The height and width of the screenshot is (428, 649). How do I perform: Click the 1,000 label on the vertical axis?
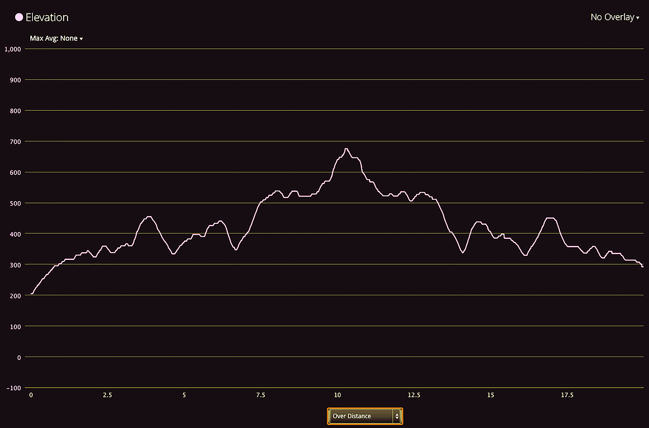point(13,49)
